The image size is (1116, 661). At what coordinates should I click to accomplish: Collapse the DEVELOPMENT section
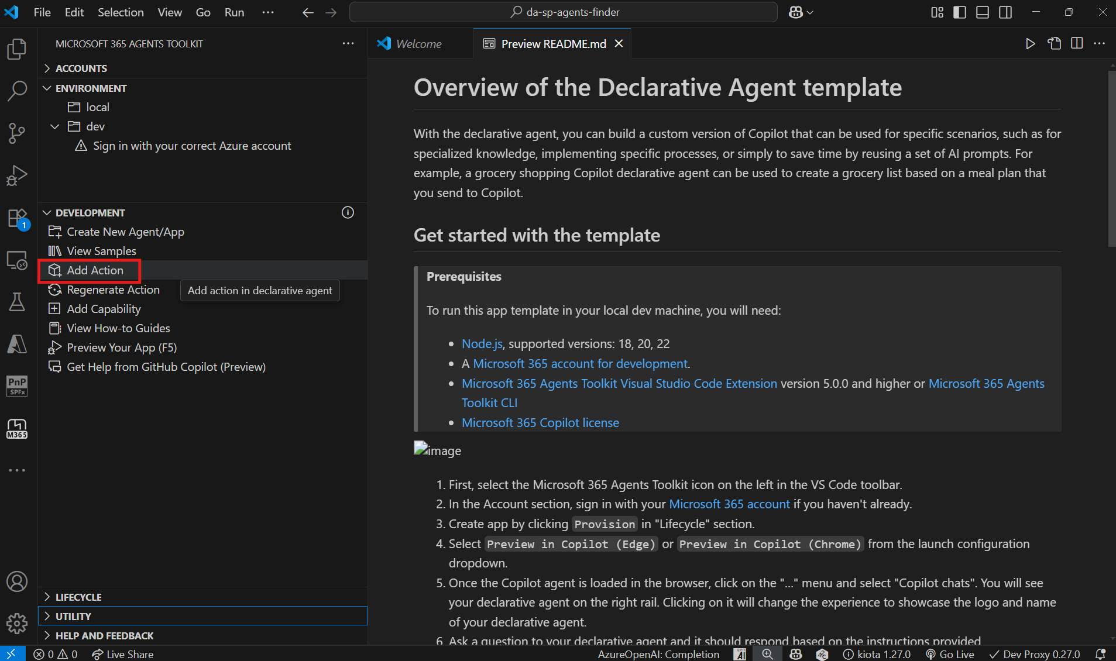(x=202, y=213)
